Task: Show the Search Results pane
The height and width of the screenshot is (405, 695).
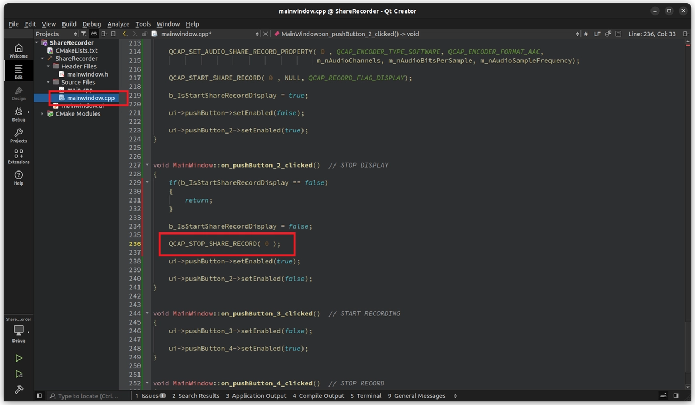Action: coord(195,396)
